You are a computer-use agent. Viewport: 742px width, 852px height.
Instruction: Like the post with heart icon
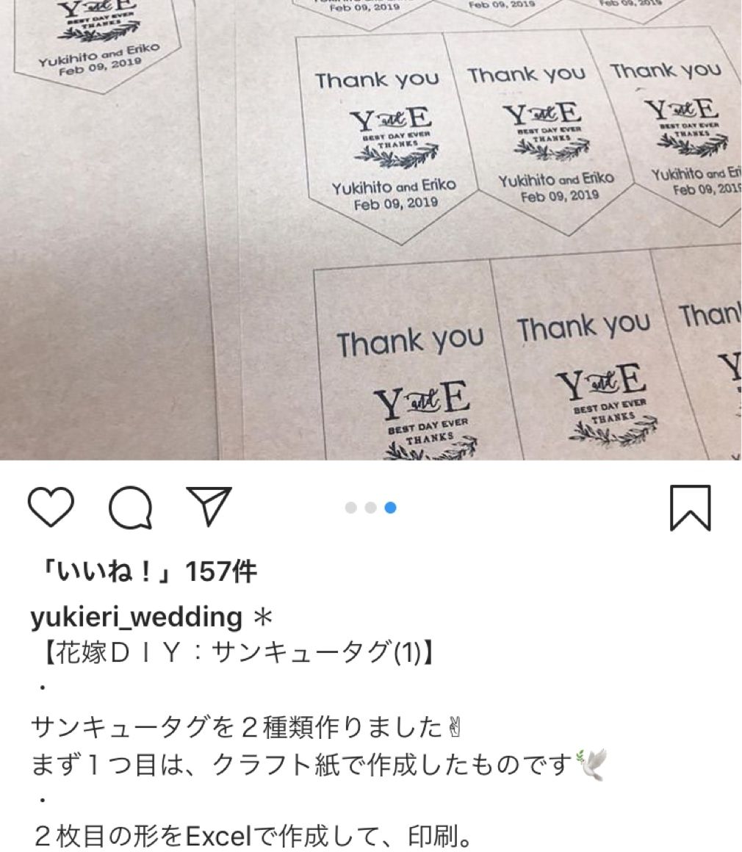(x=51, y=506)
